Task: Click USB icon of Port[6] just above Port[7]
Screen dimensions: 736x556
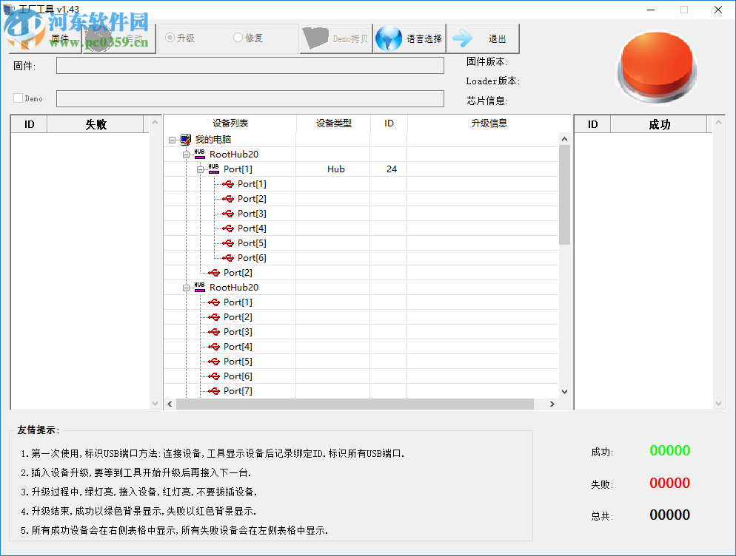Action: click(x=214, y=376)
